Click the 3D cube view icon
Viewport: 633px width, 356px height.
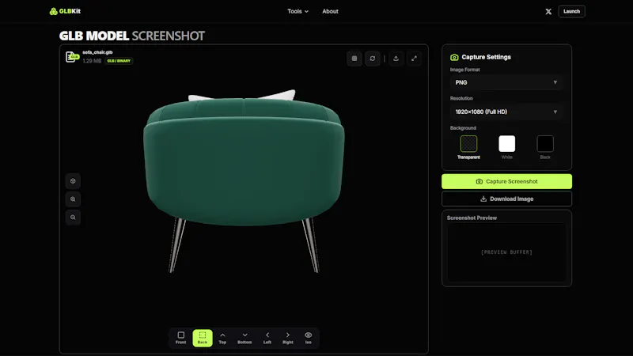73,181
